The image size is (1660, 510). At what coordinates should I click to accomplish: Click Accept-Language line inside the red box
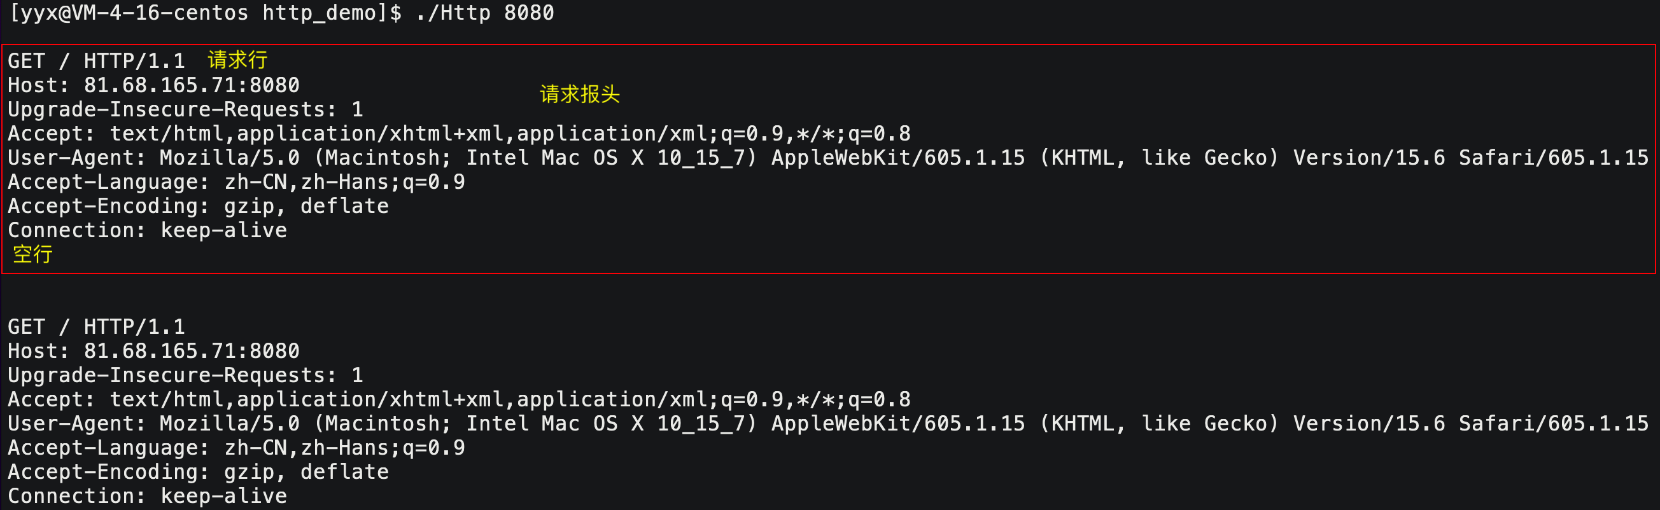click(236, 183)
